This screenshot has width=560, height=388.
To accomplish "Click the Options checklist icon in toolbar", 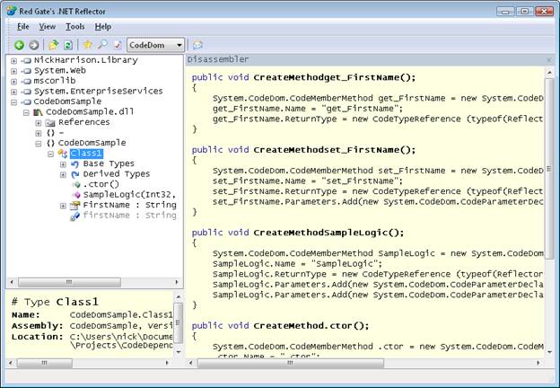I will (118, 45).
